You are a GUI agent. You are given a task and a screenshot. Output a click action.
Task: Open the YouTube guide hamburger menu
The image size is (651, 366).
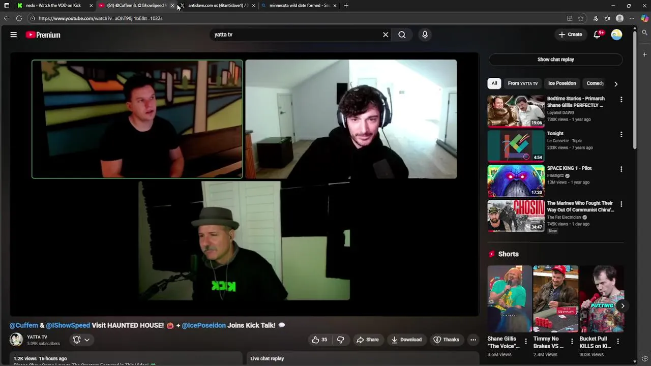[14, 35]
